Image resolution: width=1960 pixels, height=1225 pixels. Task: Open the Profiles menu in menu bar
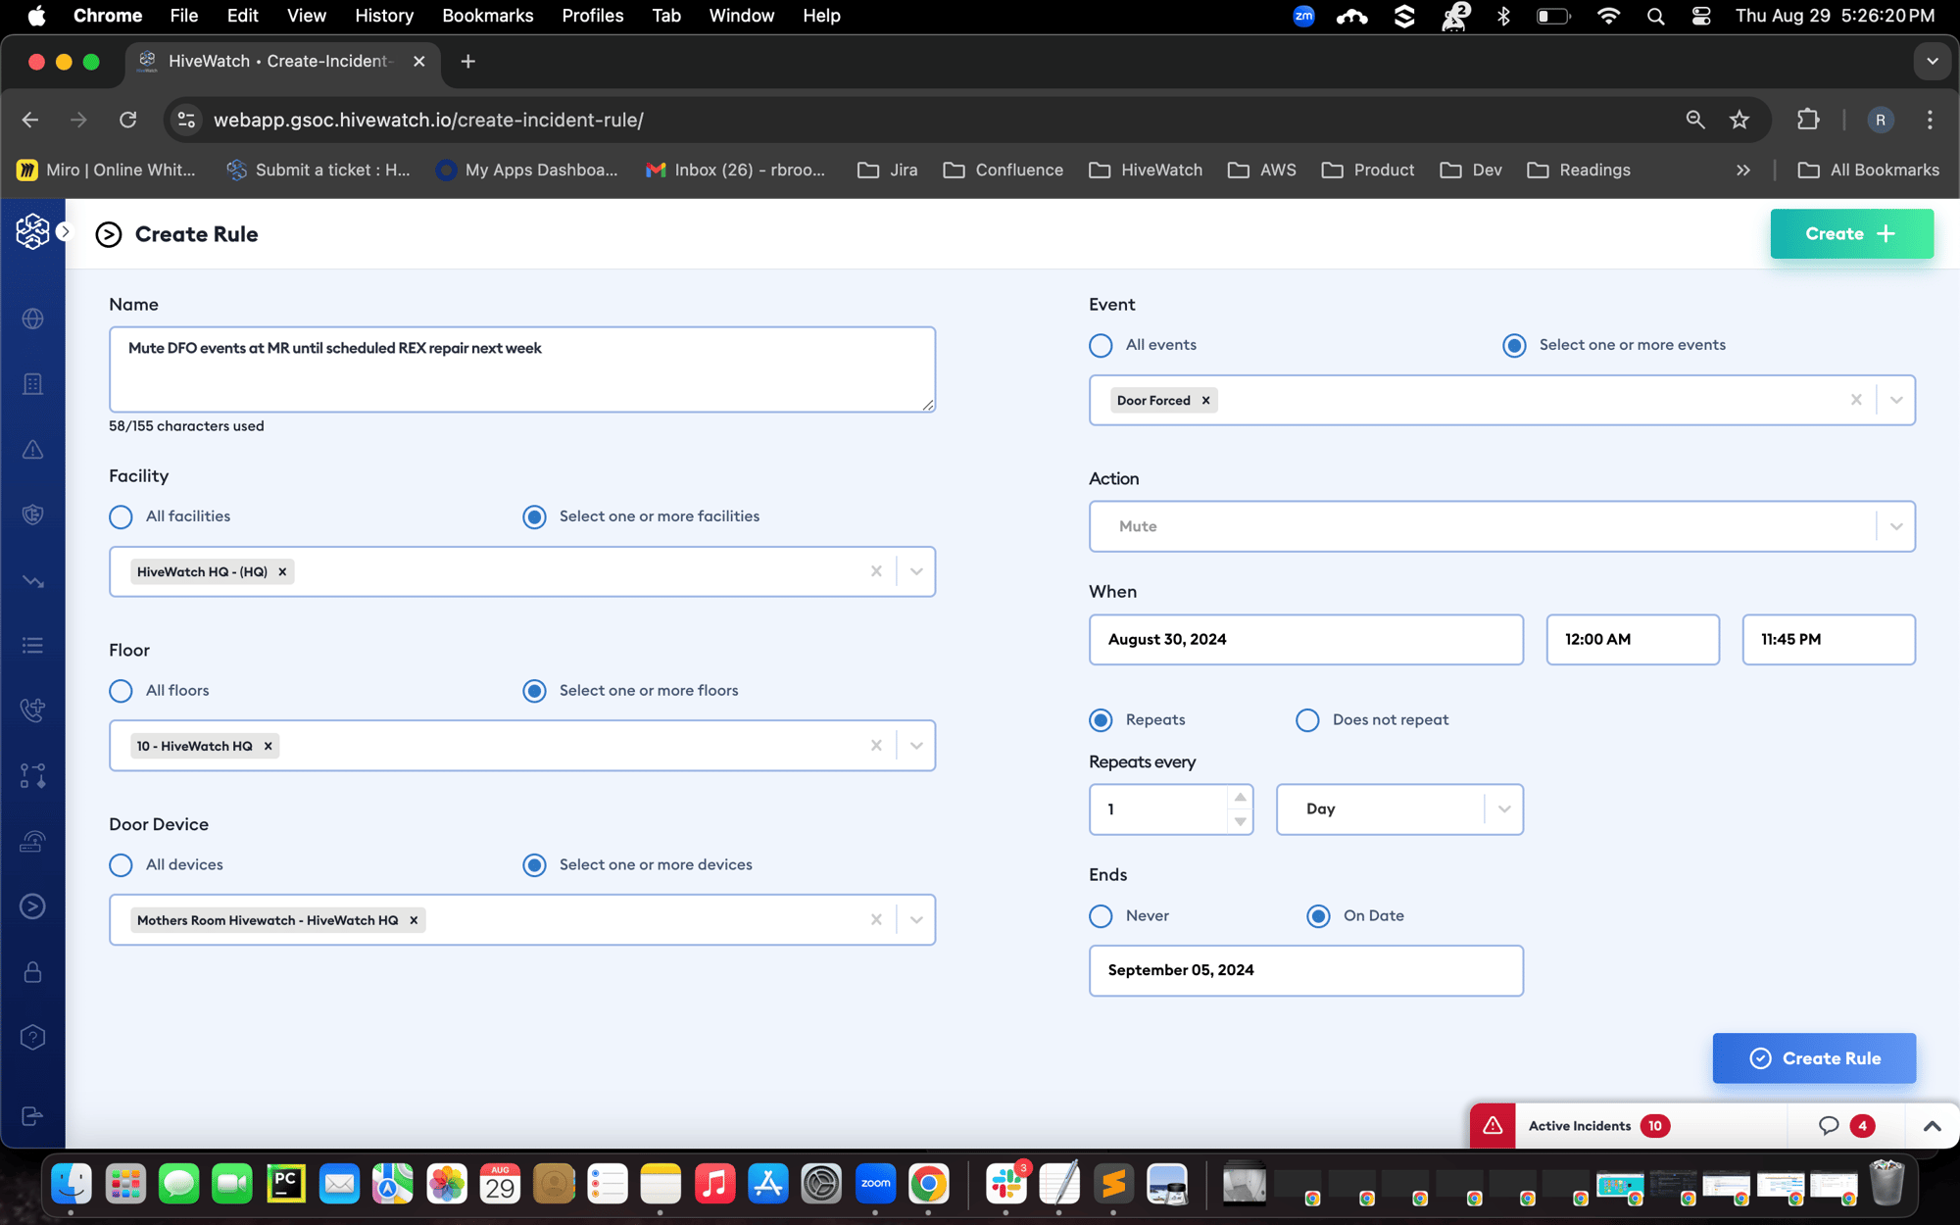(x=592, y=16)
